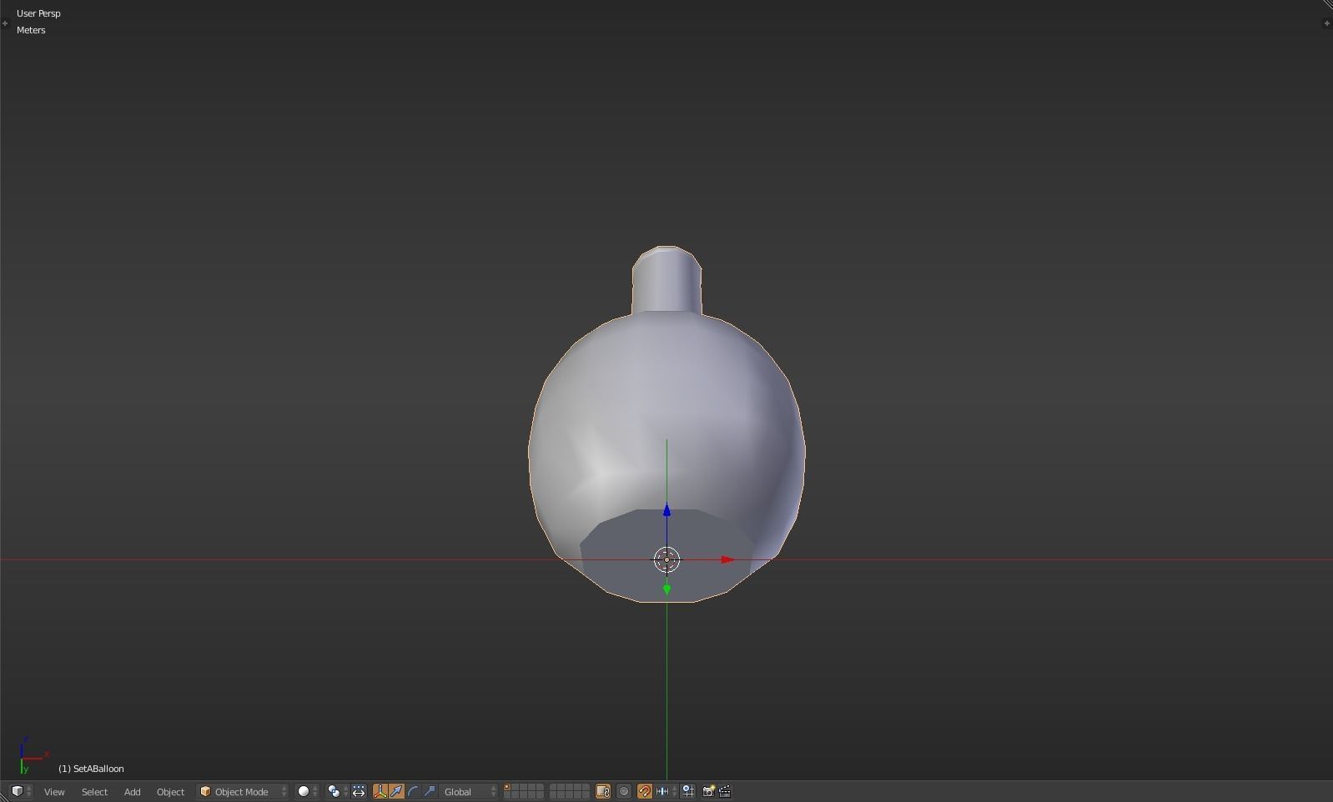This screenshot has width=1333, height=802.
Task: Toggle the 3D manipulator widget
Action: click(380, 791)
